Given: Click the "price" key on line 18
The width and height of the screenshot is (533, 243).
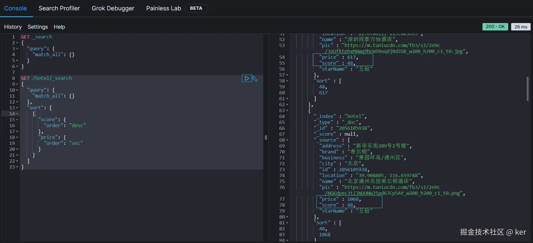Looking at the screenshot, I should pyautogui.click(x=48, y=137).
